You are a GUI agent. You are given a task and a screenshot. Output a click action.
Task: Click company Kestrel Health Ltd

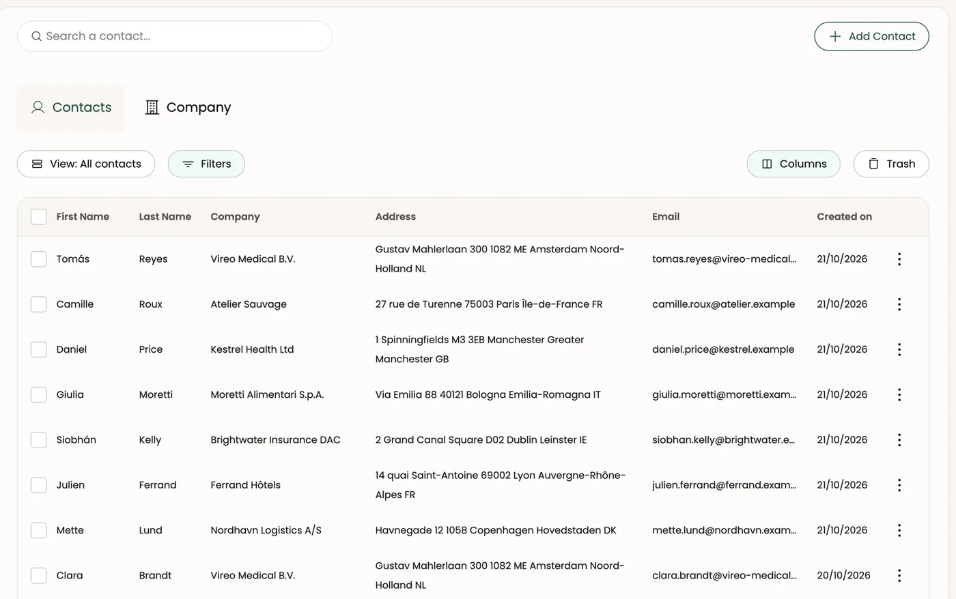[252, 349]
